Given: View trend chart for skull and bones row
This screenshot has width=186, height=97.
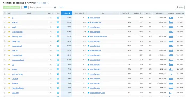Looking at the screenshot, I should tap(171, 74).
